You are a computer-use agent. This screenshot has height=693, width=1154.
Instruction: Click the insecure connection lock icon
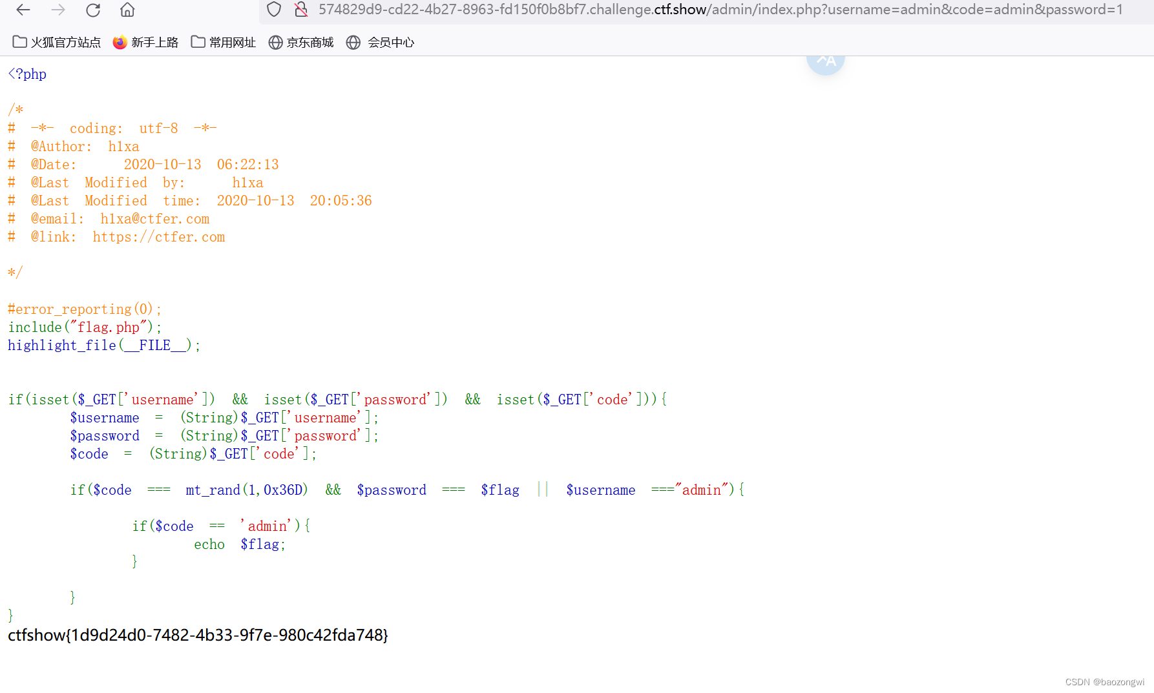300,10
